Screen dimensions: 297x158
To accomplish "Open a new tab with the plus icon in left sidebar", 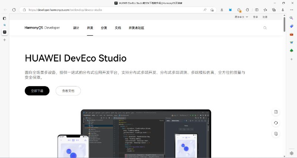I will (4, 40).
